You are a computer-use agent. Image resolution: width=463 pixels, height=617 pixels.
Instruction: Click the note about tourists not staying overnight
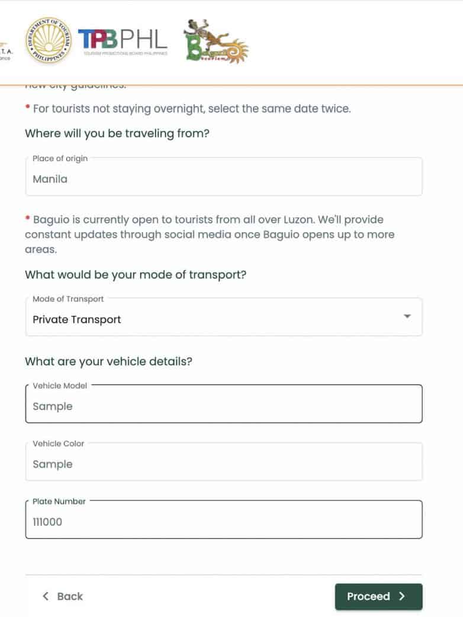point(191,109)
